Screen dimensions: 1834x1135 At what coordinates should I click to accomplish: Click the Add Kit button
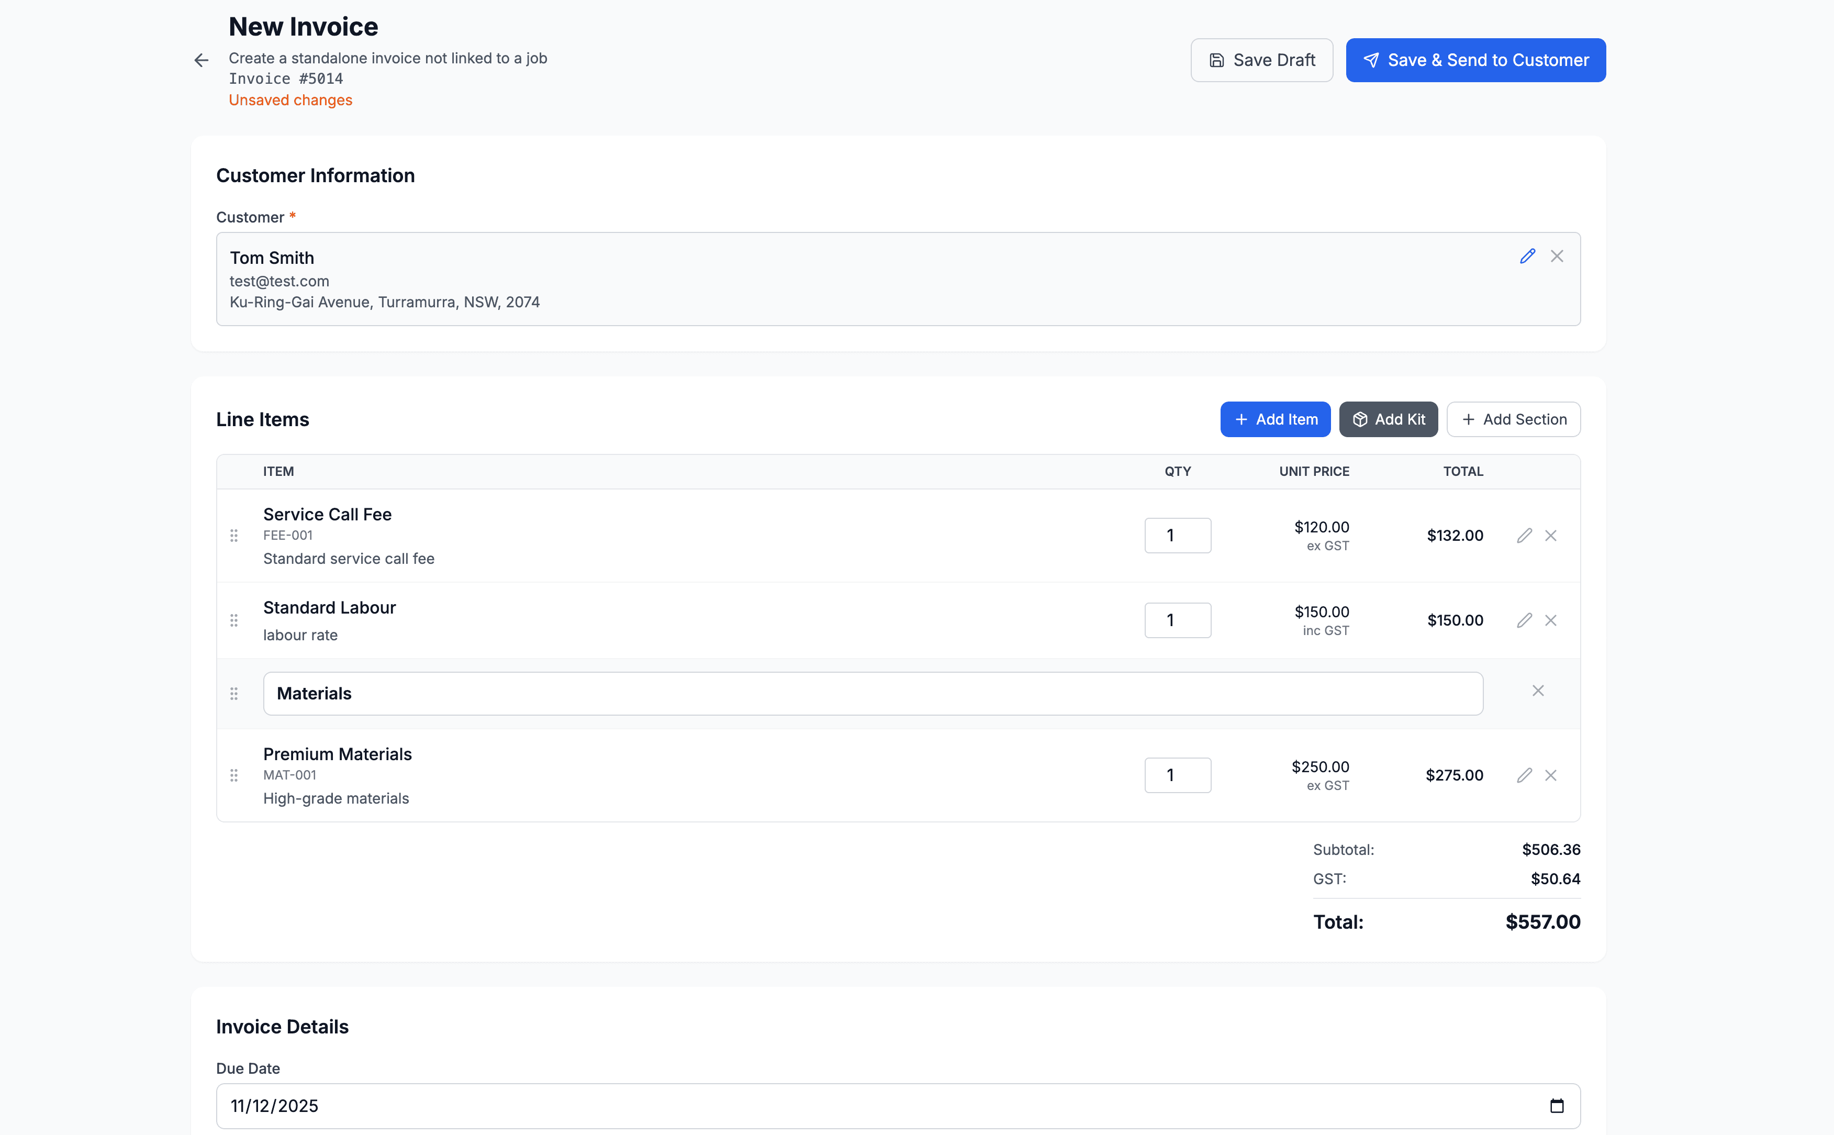pyautogui.click(x=1388, y=419)
